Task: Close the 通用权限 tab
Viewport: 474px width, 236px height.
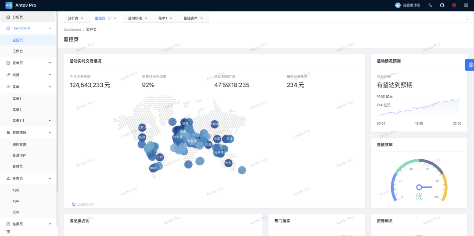Action: pos(146,18)
